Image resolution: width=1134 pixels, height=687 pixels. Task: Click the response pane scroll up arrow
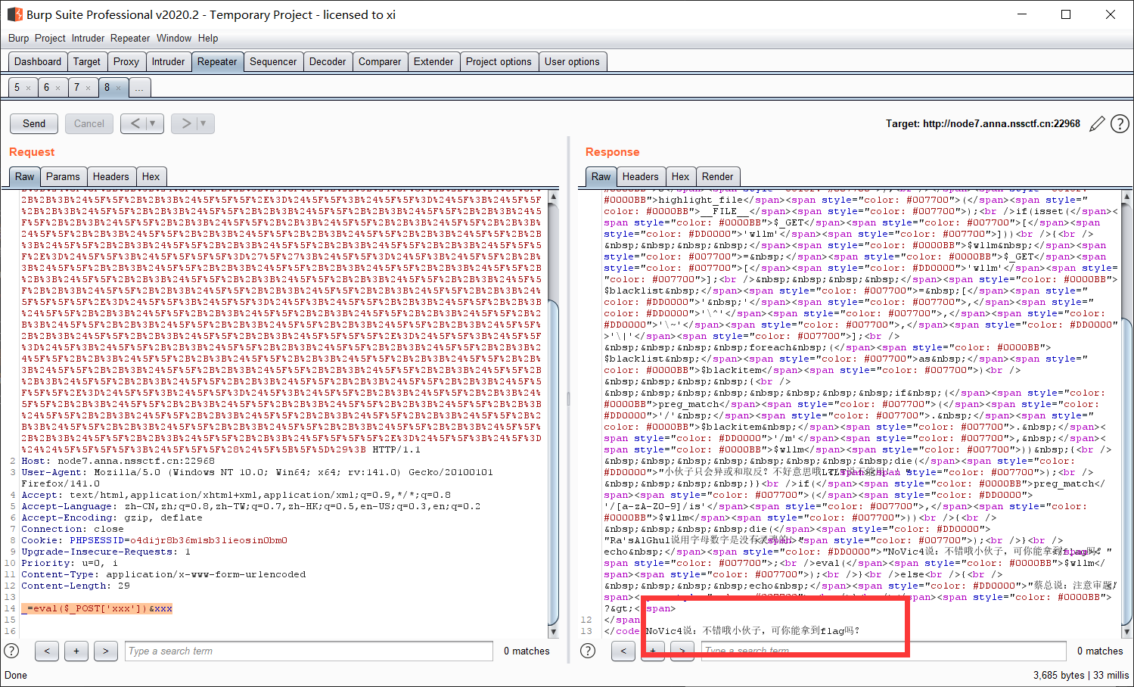click(1127, 197)
